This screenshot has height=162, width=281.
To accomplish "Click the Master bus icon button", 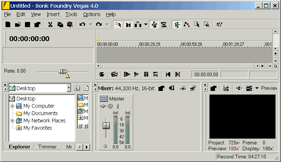I will (103, 99).
